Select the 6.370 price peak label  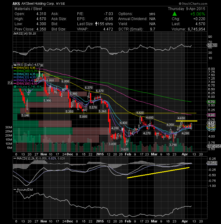pos(89,87)
